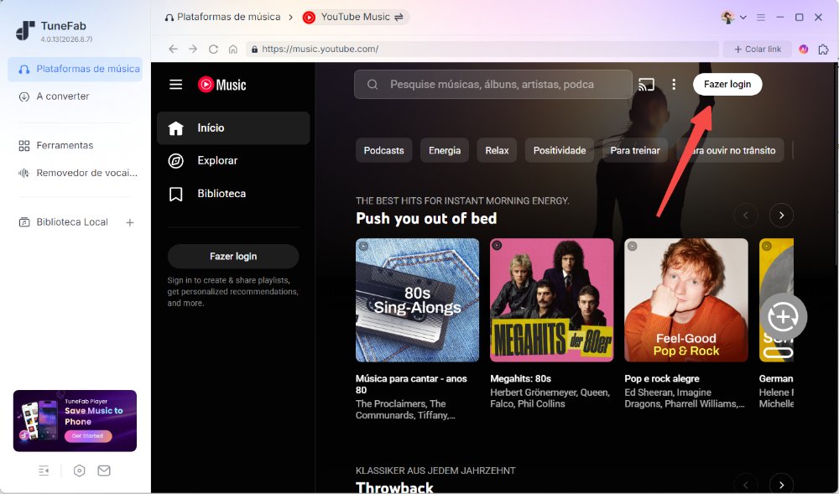Select Início in YouTube Music nav
839x494 pixels.
coord(233,127)
